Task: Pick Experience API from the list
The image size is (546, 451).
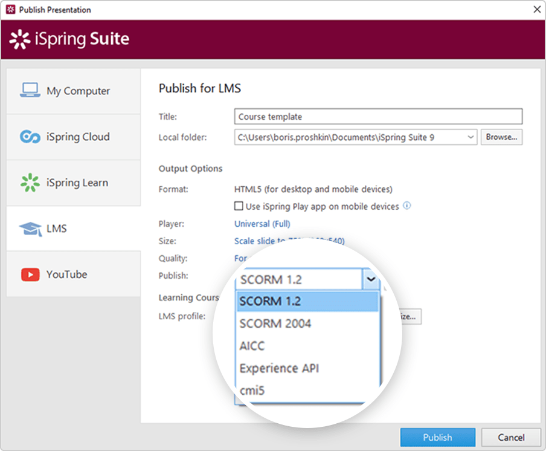Action: point(308,368)
